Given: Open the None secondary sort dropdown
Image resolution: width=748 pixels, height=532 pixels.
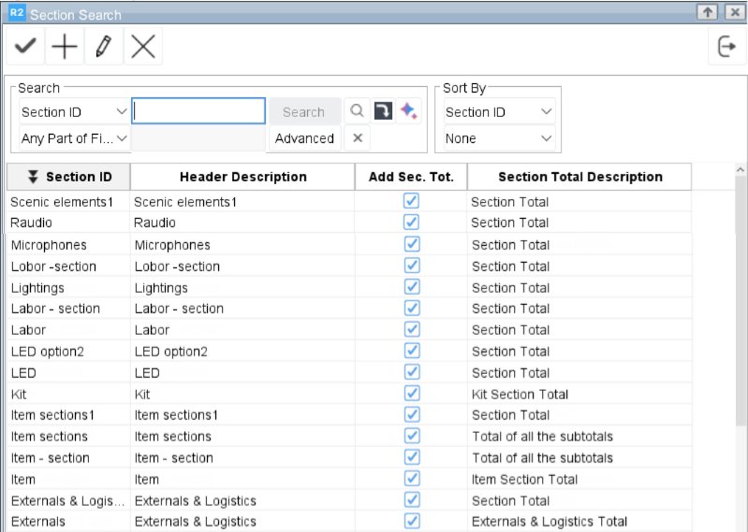Looking at the screenshot, I should coord(498,138).
